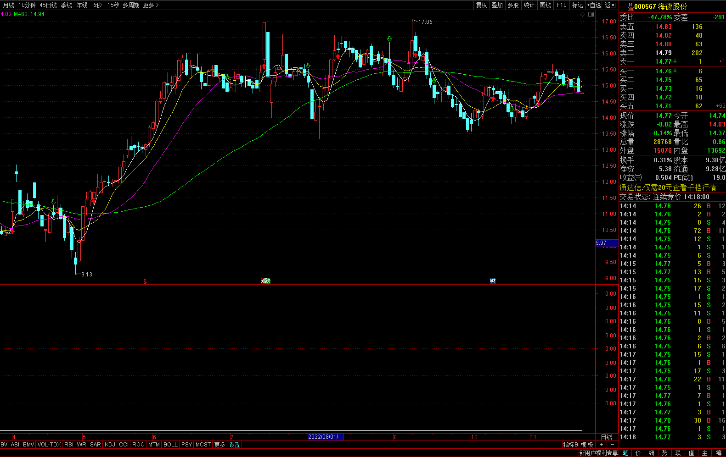Screen dimensions: 726x457
Task: Select the MCST indicator tab
Action: (x=203, y=445)
